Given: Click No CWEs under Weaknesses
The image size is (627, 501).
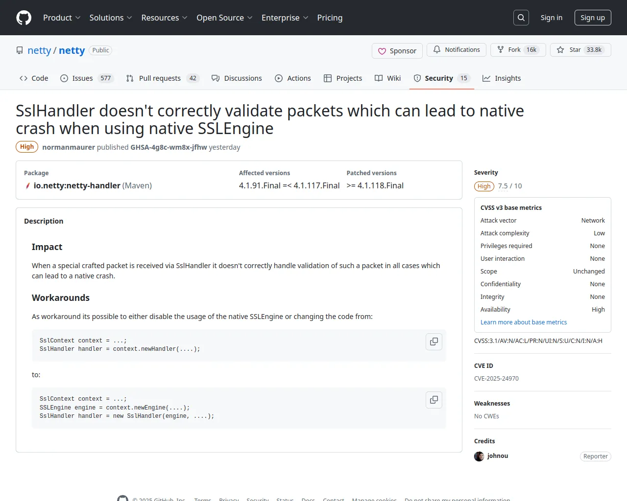Looking at the screenshot, I should coord(486,416).
